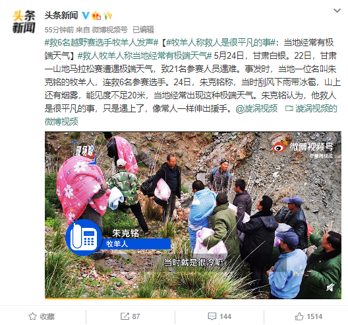Click the blue V verified badge
The width and height of the screenshot is (348, 325).
click(x=86, y=15)
